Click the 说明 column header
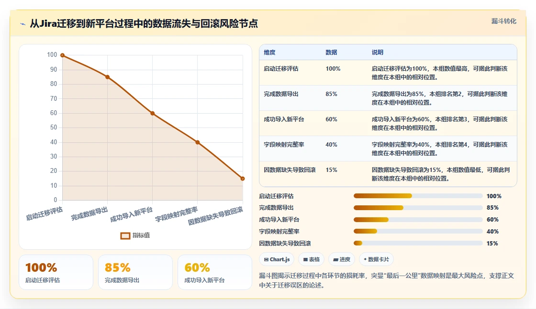The image size is (536, 309). coord(378,53)
